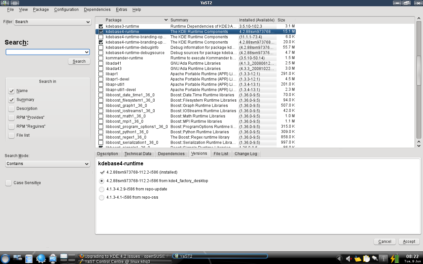Screen dimensions: 423x264
Task: Open the Help menu
Action: tap(136, 10)
